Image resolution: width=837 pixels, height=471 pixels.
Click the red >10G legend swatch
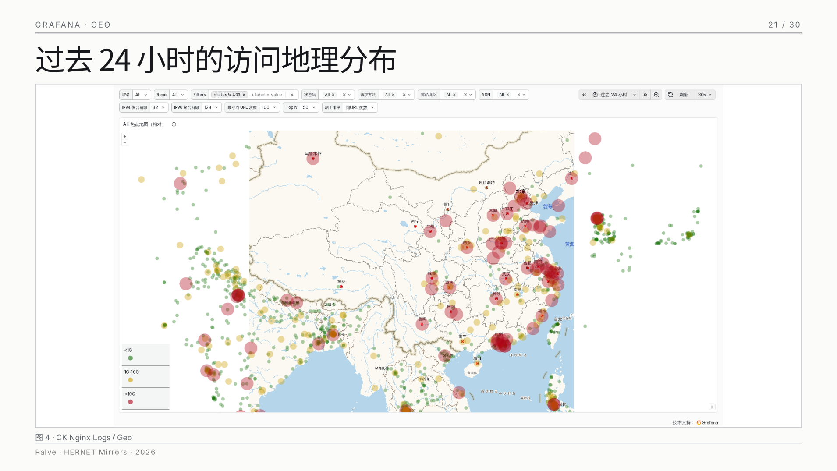point(130,402)
